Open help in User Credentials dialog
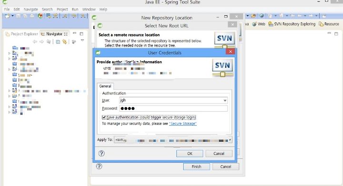The image size is (343, 186). pyautogui.click(x=101, y=153)
